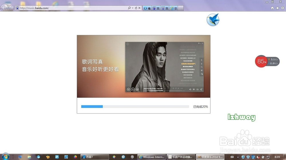Open the dropdown arrow beside the search magnifier
This screenshot has width=286, height=160.
point(133,8)
